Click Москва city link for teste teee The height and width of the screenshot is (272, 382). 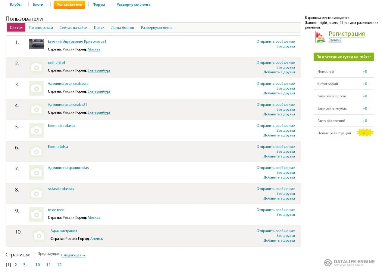[x=94, y=218]
